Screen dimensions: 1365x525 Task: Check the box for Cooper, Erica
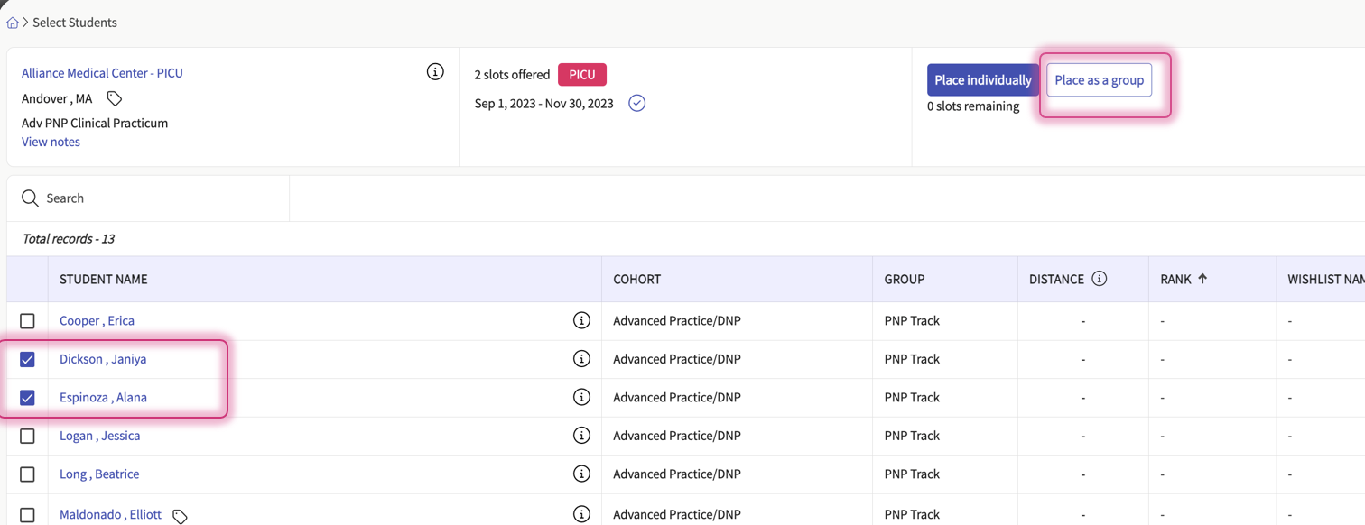[x=27, y=321]
